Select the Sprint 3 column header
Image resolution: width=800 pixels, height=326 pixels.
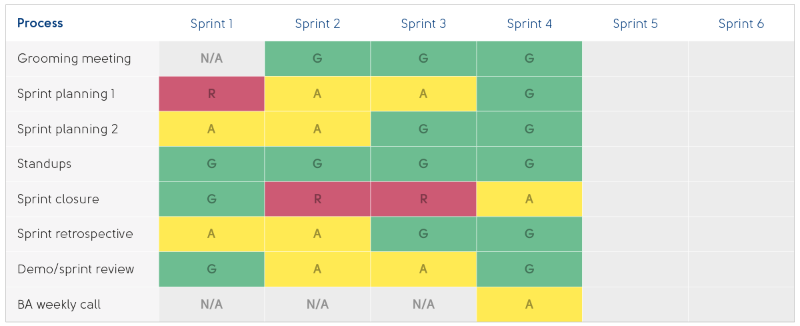click(x=423, y=24)
